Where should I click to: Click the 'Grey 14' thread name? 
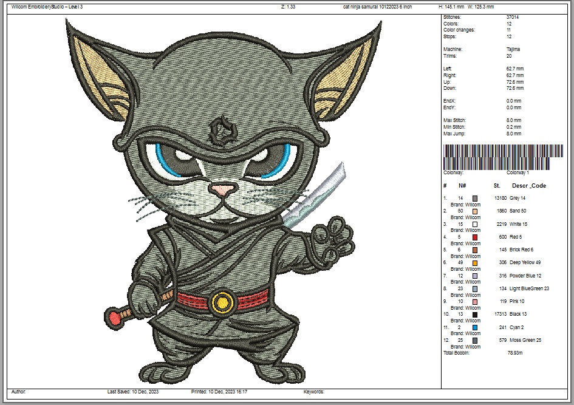pyautogui.click(x=518, y=198)
